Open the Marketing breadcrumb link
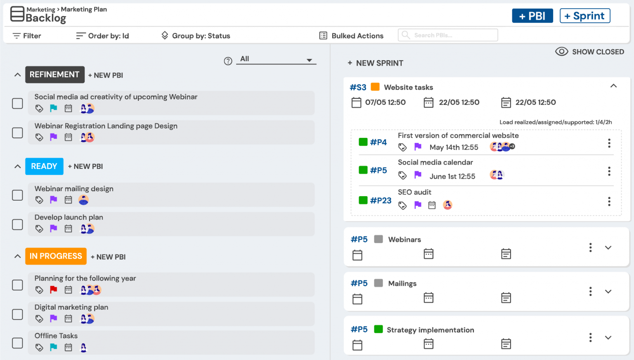 (40, 9)
